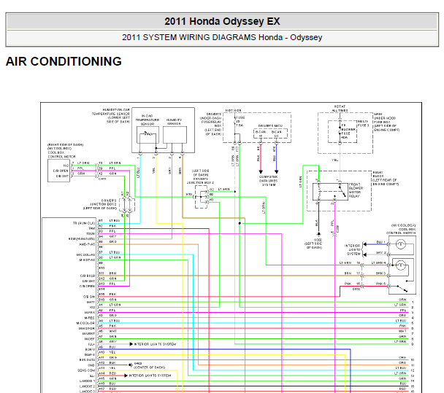Viewport: 444px width, 393px height.
Task: Click the "ILL+" terminal label
Action: coord(92,344)
